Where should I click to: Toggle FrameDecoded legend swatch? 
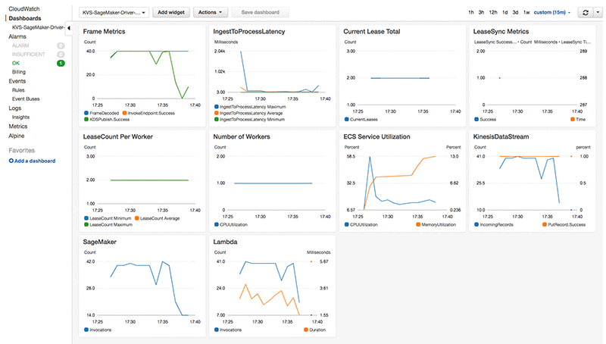click(x=86, y=113)
